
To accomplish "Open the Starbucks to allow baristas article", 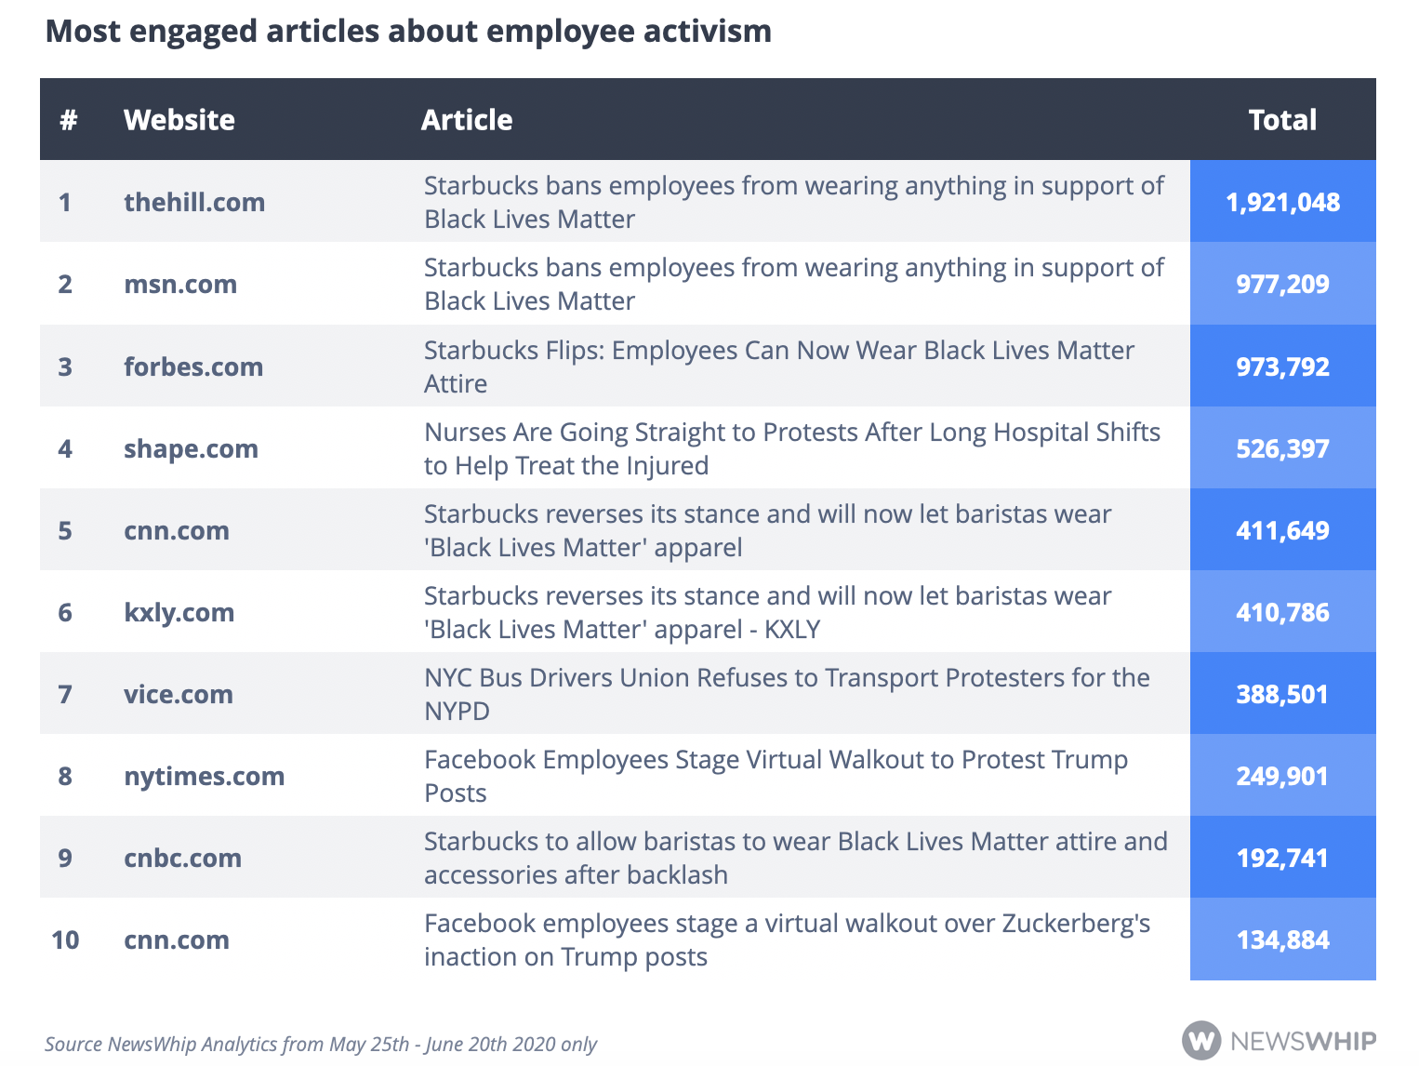I will click(796, 858).
